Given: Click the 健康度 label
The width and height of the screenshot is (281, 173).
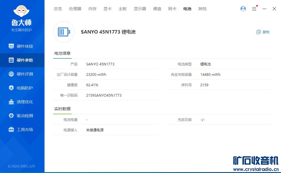Looking at the screenshot, I should click(x=72, y=85).
